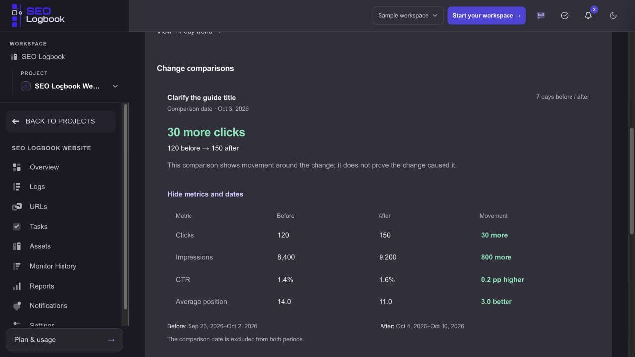Open Notifications in the sidebar
The image size is (635, 357).
coord(49,306)
